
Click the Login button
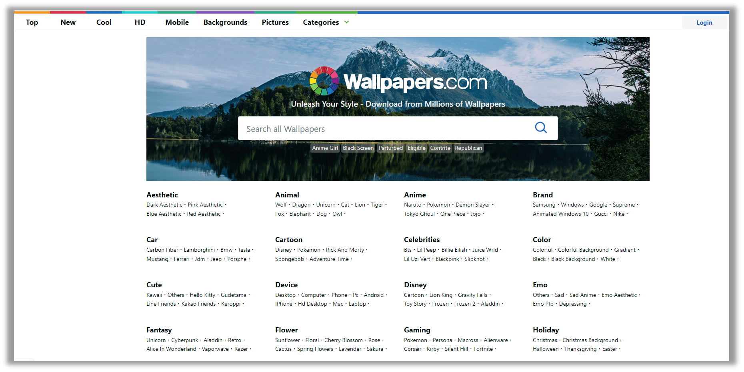coord(704,23)
